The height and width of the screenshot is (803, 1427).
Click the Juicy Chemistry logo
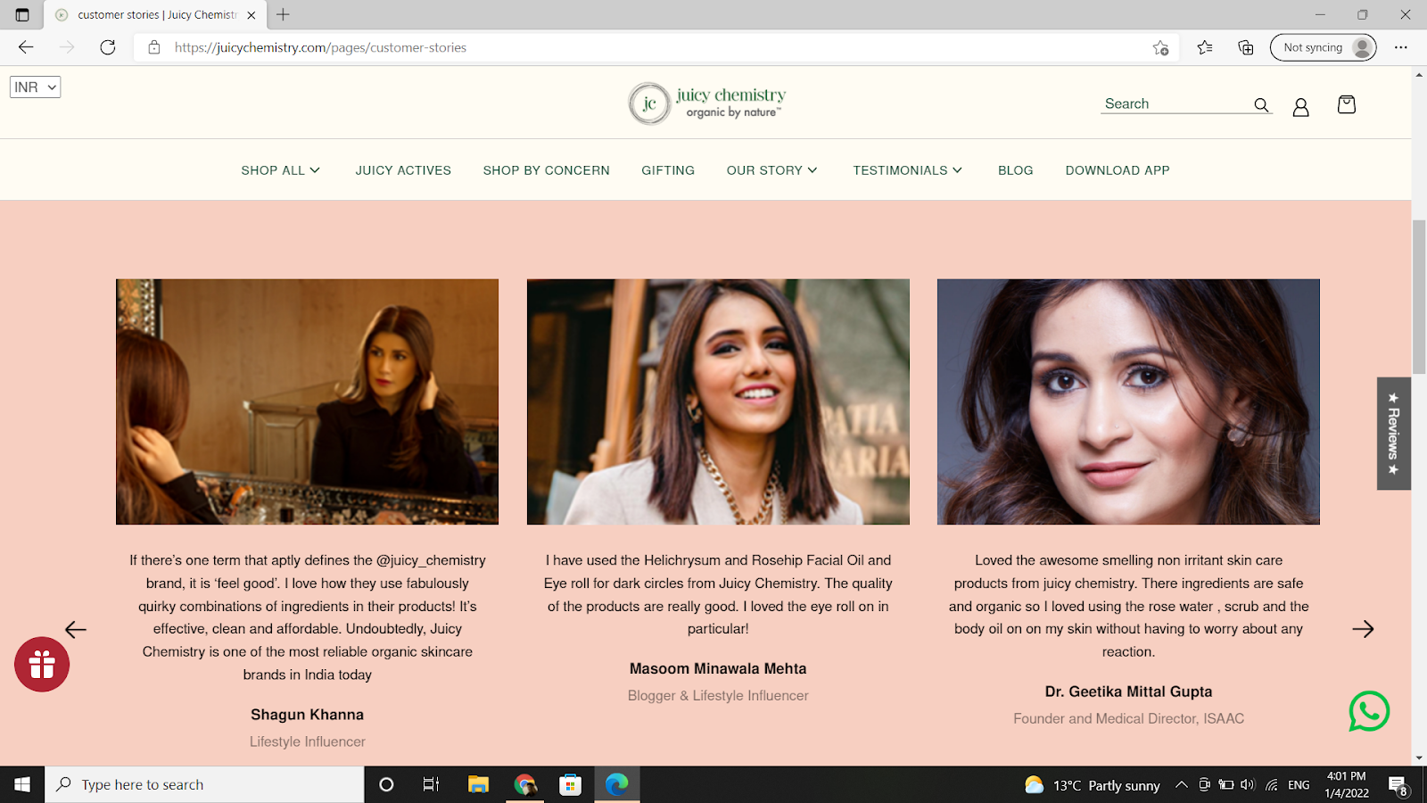coord(707,103)
